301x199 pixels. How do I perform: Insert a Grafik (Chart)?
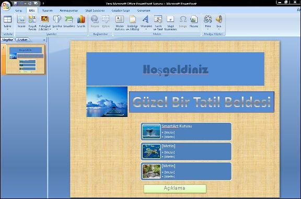81,22
